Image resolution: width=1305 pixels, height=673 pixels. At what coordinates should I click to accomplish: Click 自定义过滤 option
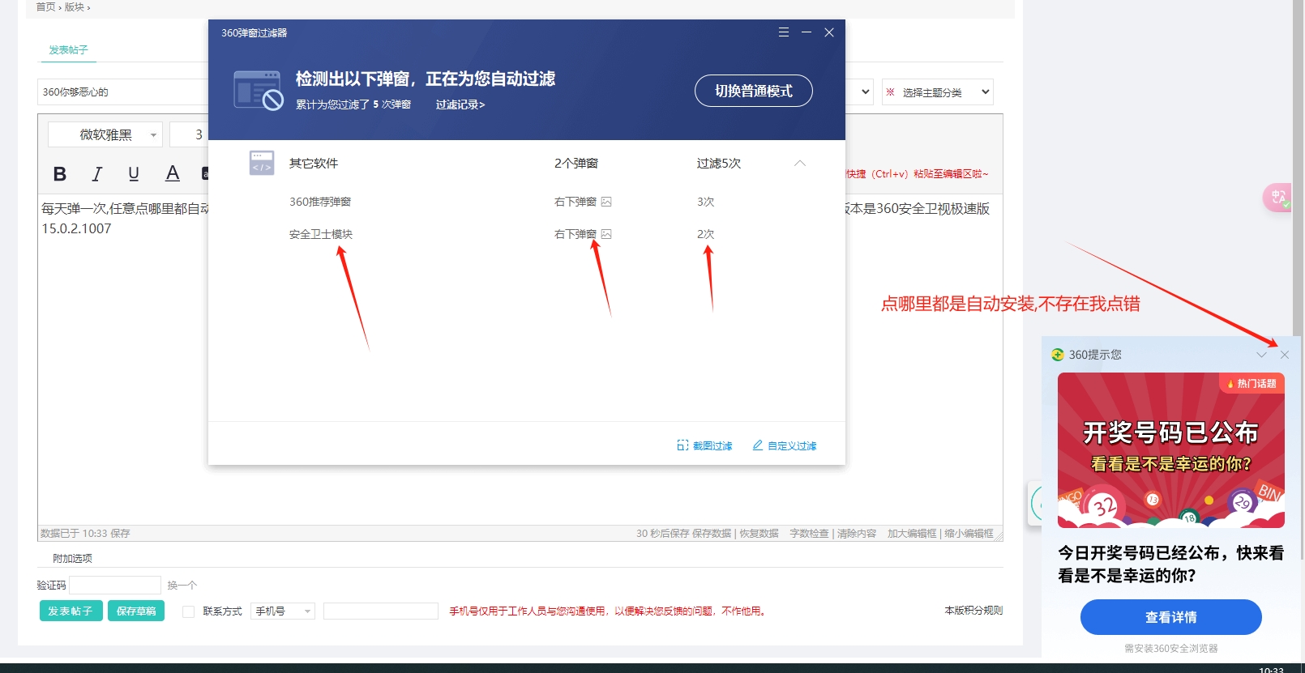click(785, 445)
